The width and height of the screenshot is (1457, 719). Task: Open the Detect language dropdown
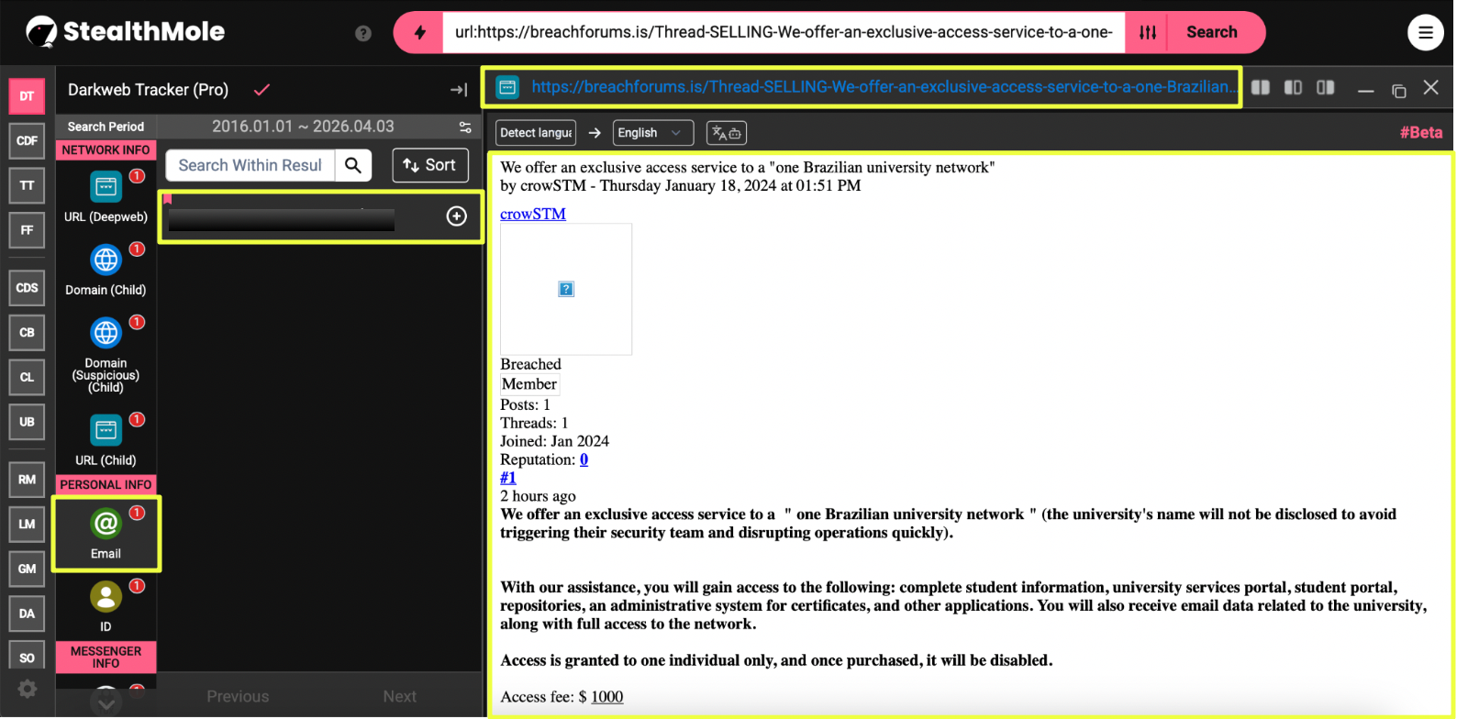[x=536, y=133]
